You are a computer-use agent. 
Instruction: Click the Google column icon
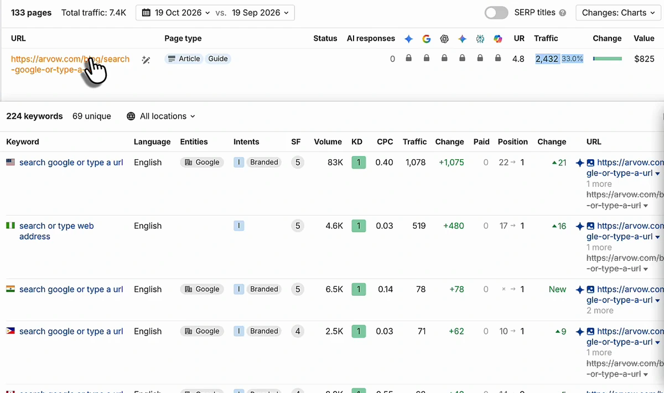click(x=426, y=39)
